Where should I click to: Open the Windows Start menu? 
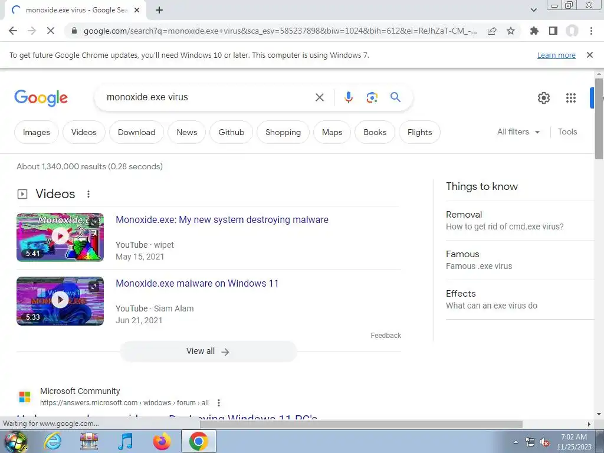coord(15,441)
